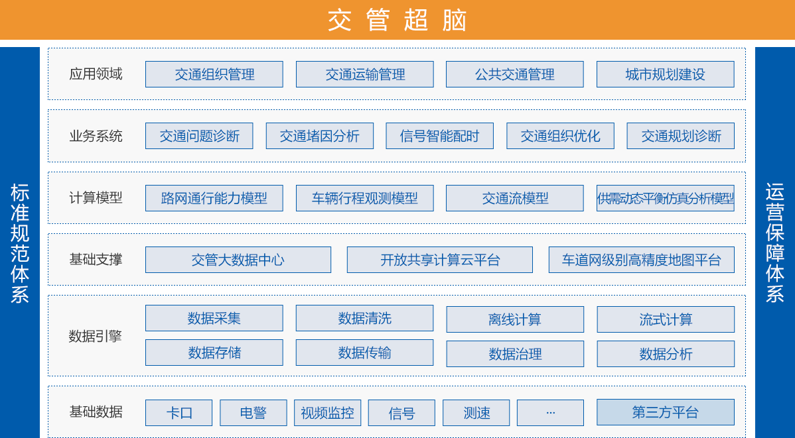Click the 交管超脑 orange title banner
Viewport: 795px width, 438px height.
tap(397, 20)
